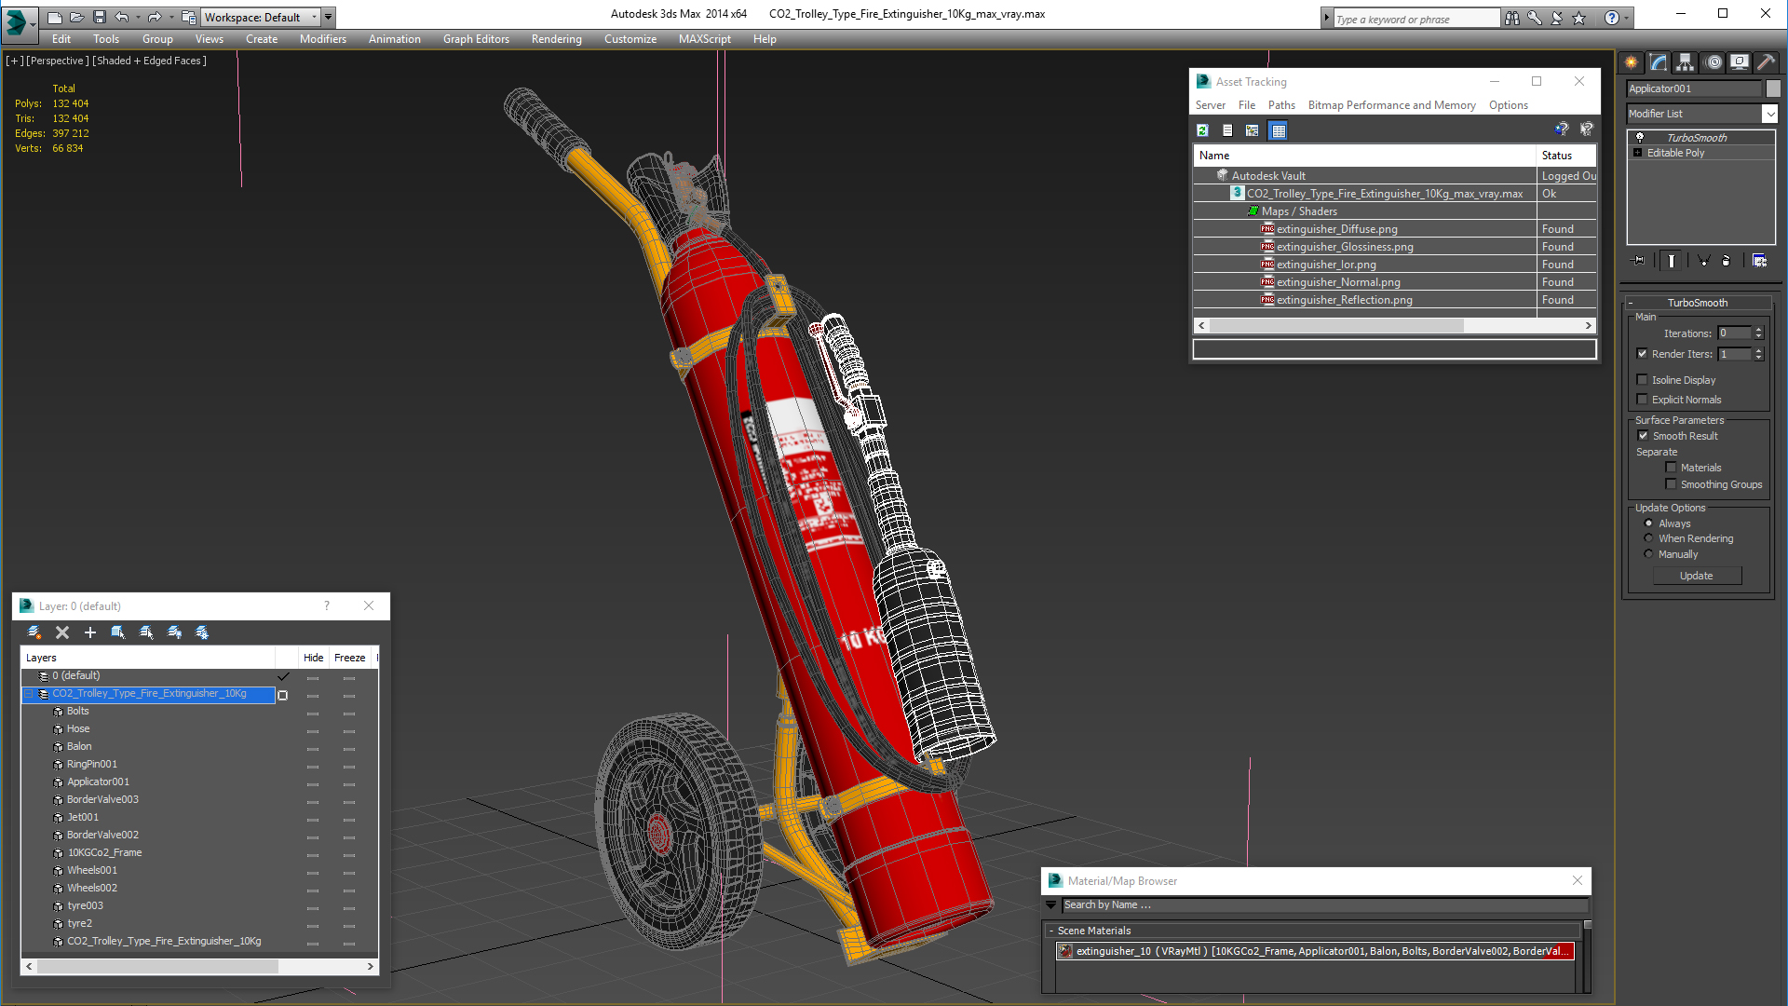Screen dimensions: 1788x1006
Task: Toggle Render Iters checkbox
Action: click(1643, 354)
